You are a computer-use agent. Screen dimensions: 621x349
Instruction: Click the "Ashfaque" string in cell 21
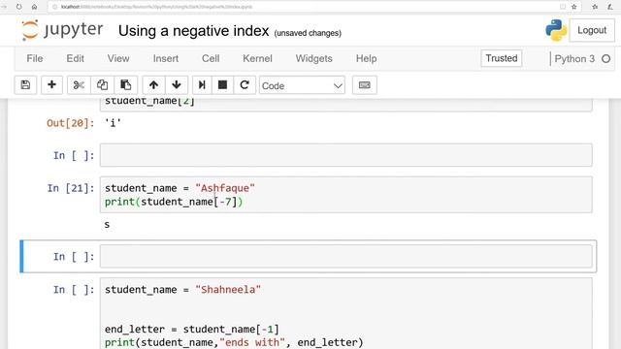click(x=225, y=188)
